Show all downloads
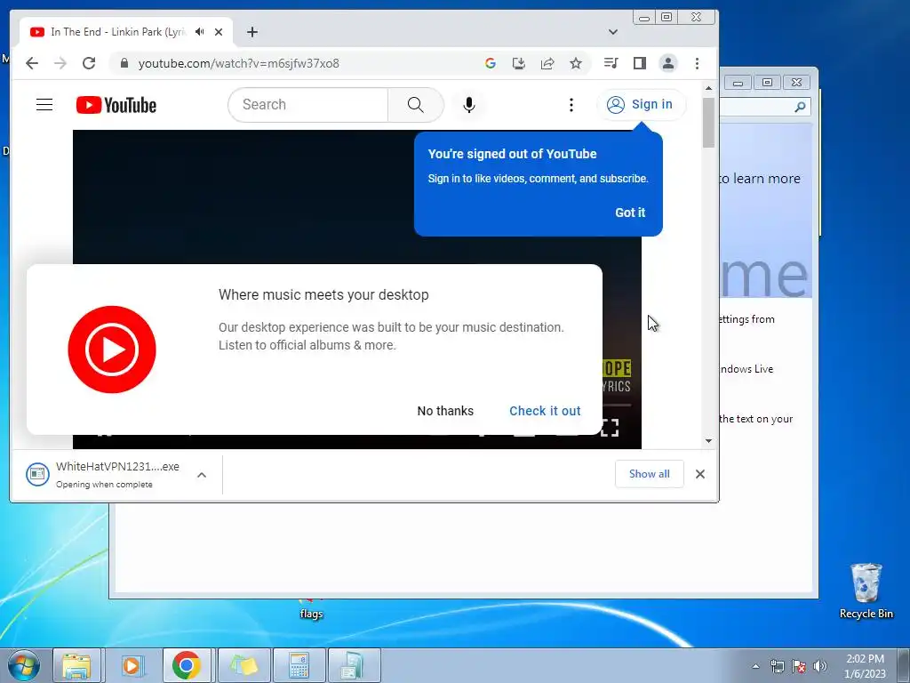This screenshot has height=683, width=910. point(650,474)
